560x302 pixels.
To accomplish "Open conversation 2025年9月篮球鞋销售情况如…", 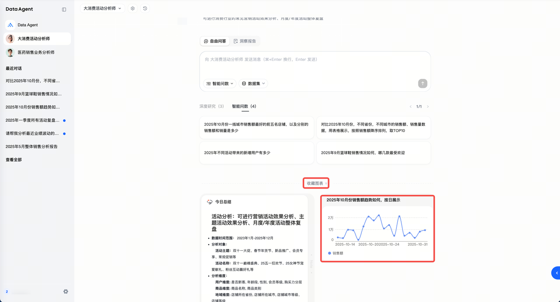I will (37, 94).
